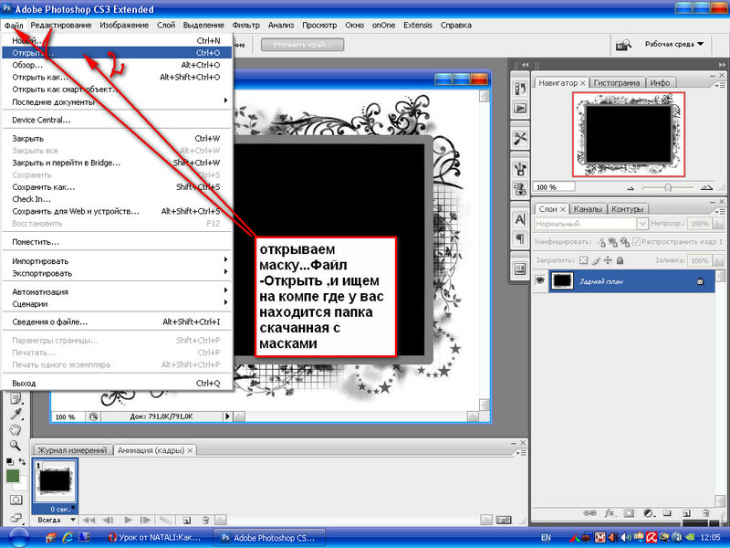Expand Экспортировать submenu
Screen dimensions: 730x548
[x=117, y=273]
